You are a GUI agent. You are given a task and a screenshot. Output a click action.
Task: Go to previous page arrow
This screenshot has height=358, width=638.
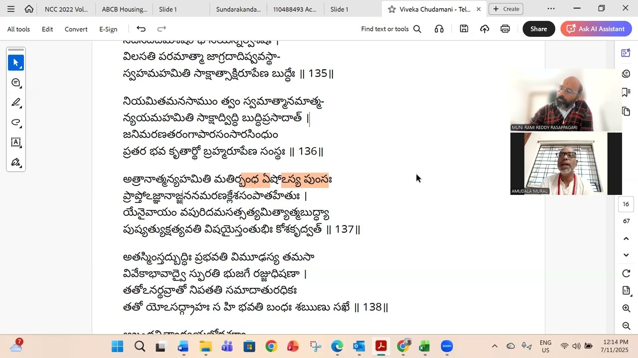[x=627, y=239]
